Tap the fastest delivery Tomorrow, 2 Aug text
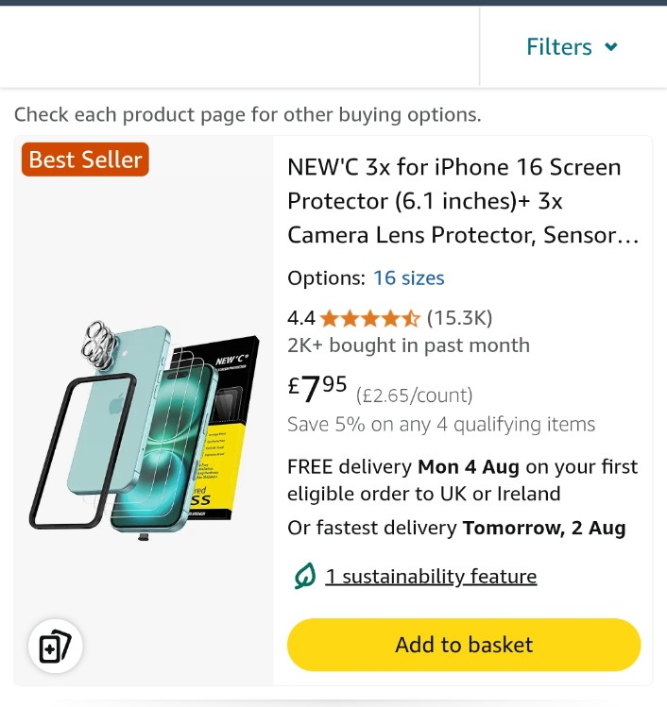Screen dimensions: 667x707 pos(456,528)
